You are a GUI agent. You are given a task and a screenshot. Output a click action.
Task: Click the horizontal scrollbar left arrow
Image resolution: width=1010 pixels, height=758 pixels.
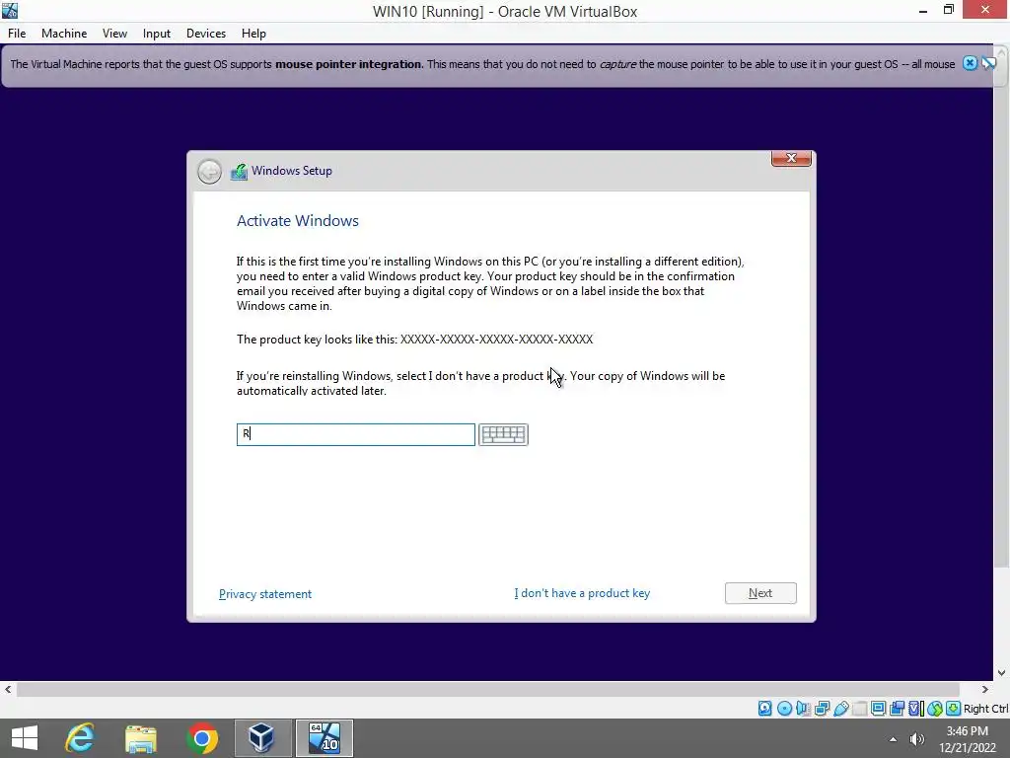[x=8, y=689]
